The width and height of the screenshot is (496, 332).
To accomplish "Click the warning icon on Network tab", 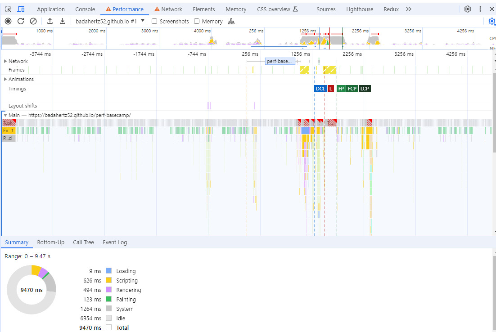I will click(x=157, y=9).
